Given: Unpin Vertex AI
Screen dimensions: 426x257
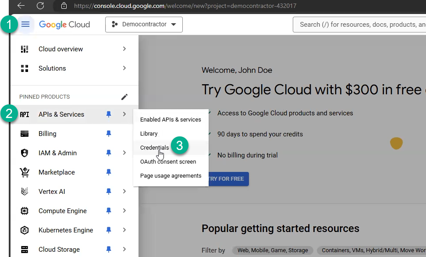Looking at the screenshot, I should (x=109, y=192).
